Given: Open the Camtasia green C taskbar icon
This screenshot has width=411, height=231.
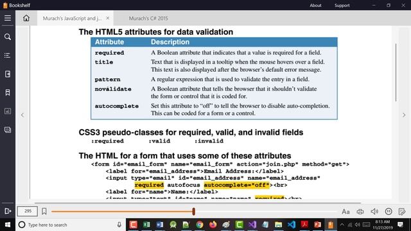Looking at the screenshot, I should [x=239, y=225].
